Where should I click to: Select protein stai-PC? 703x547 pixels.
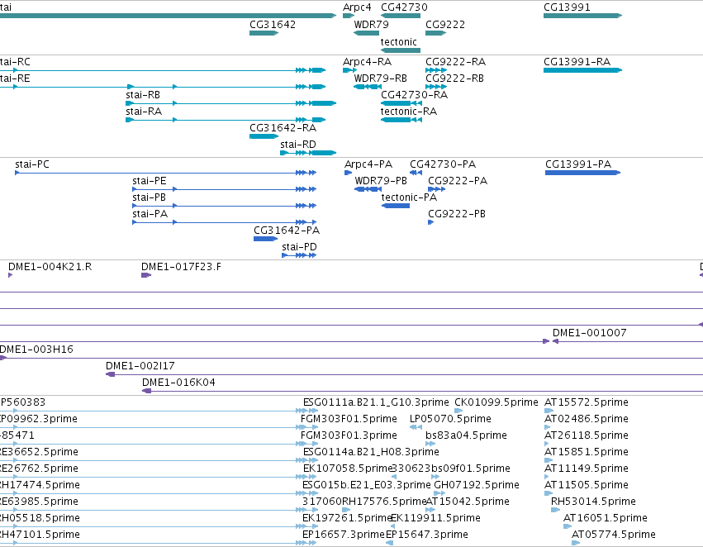pos(165,173)
